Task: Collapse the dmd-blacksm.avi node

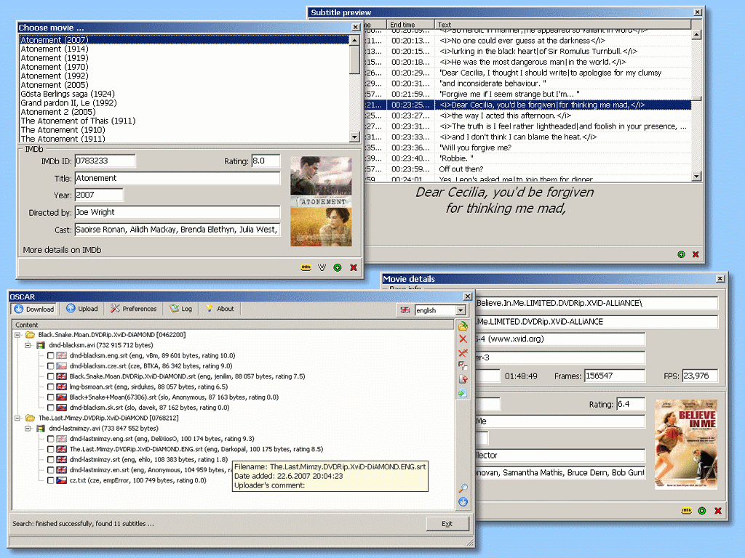Action: pos(28,345)
